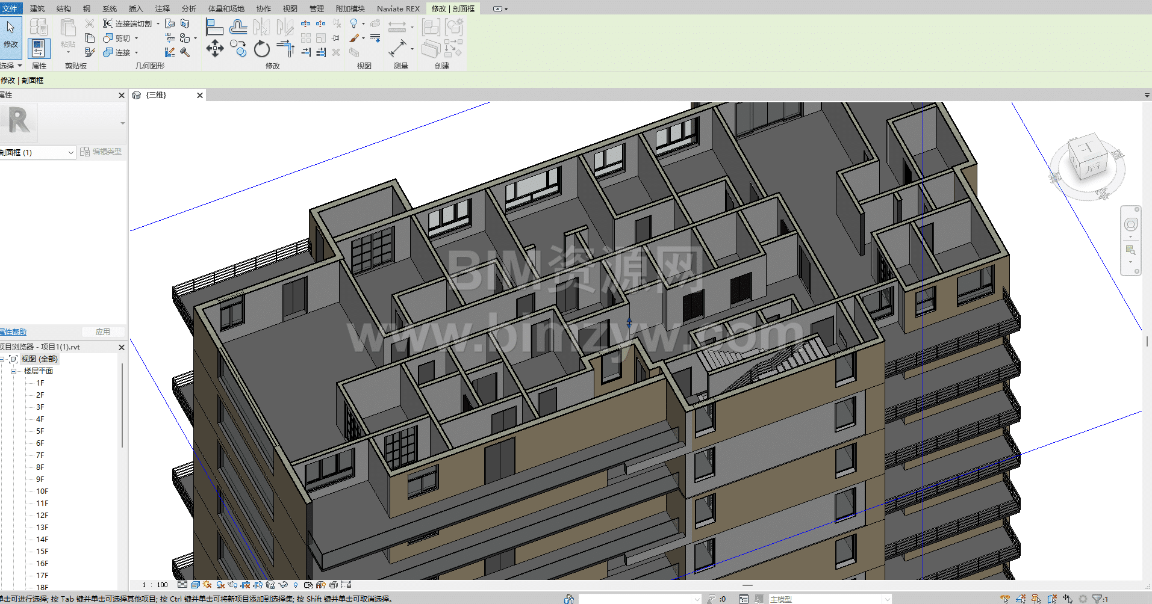The image size is (1152, 604).
Task: Toggle Reveal Hidden Elements lightbulb
Action: coord(296,585)
